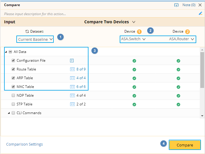Toggle the CLI Commands checkbox
The width and height of the screenshot is (205, 154).
[13, 113]
